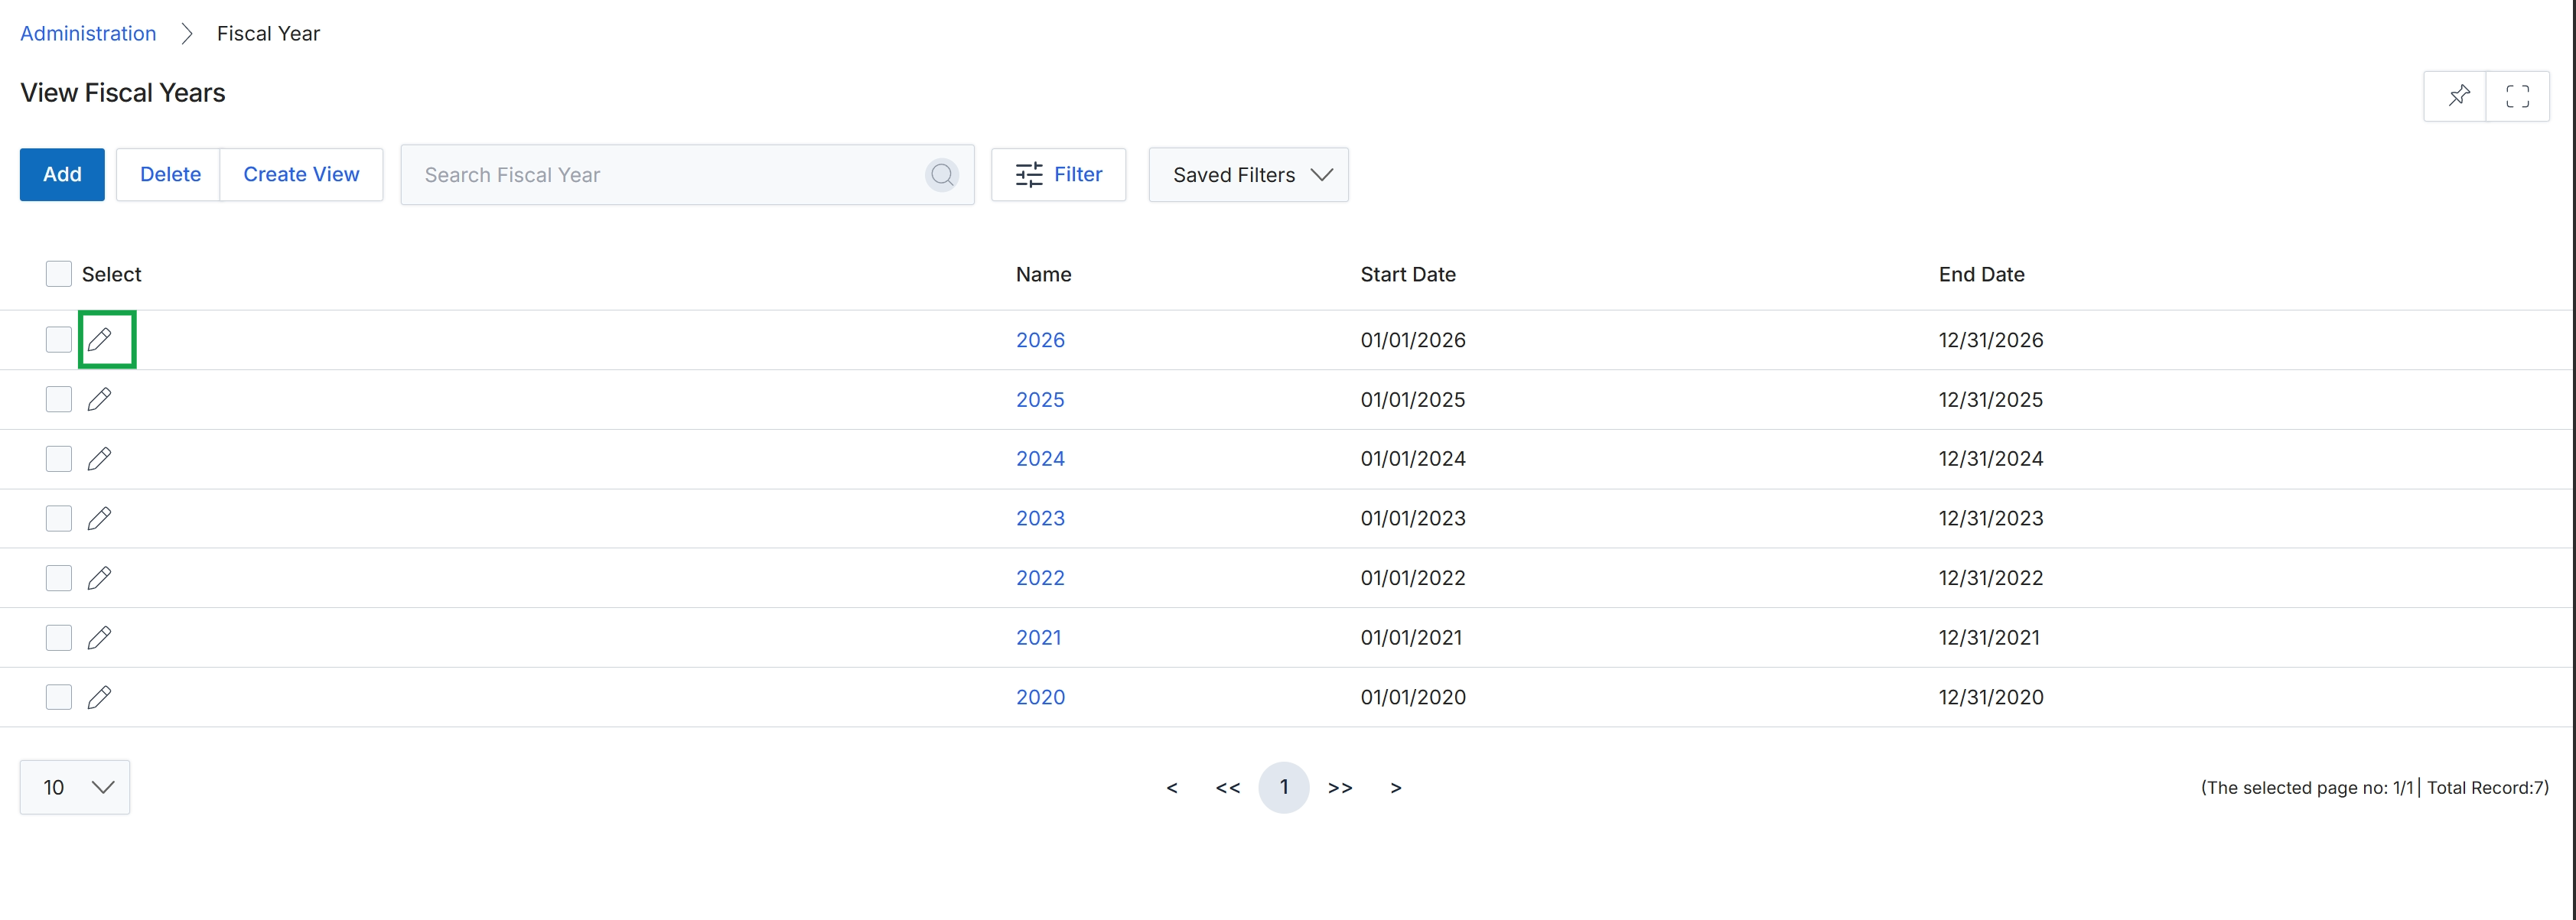
Task: Edit the 2021 fiscal year via pencil icon
Action: point(99,638)
